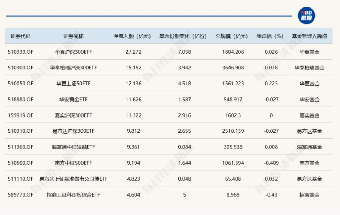
Task: Click 南方中证500ETF change value -0.409
Action: tap(271, 163)
